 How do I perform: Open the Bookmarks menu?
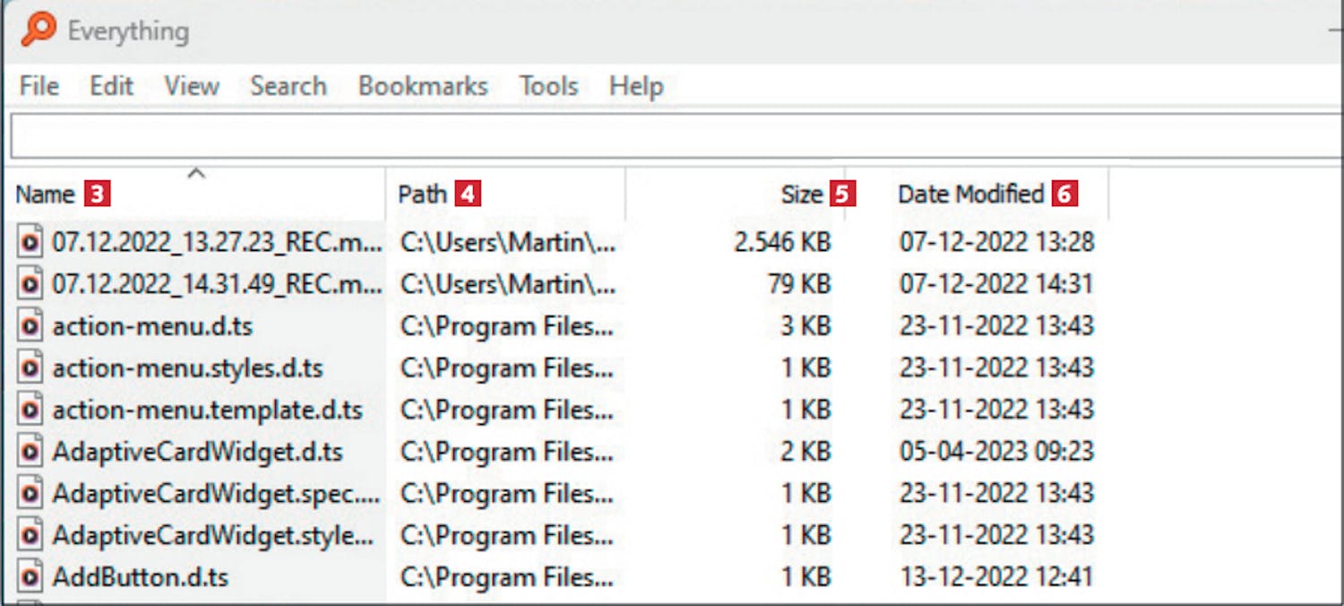[423, 86]
